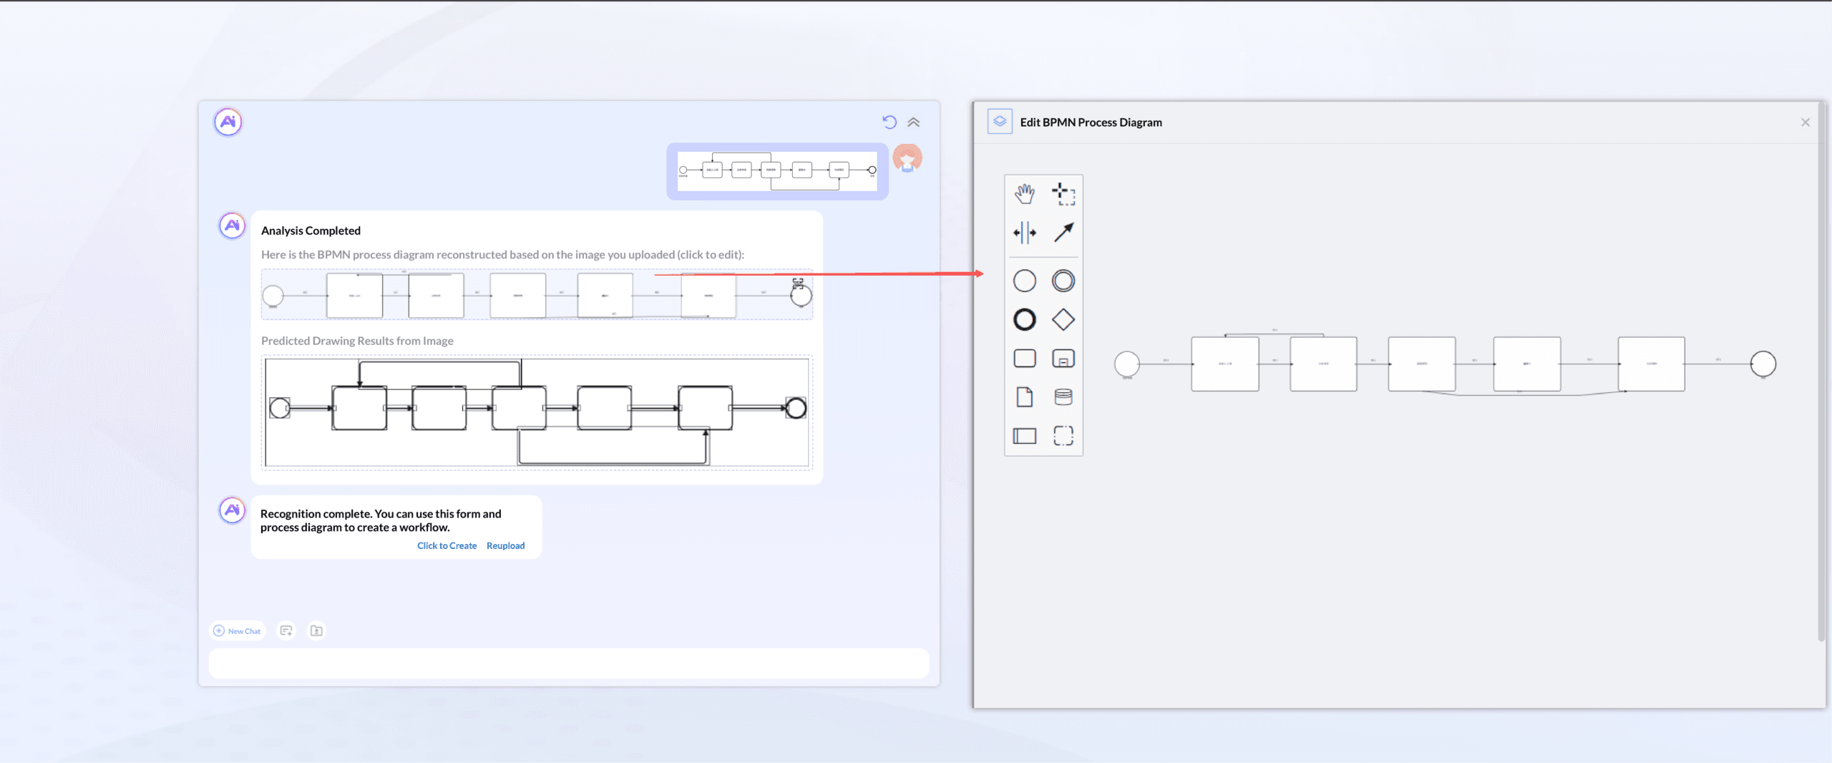Focus the chat message input field
1832x763 pixels.
(x=569, y=663)
